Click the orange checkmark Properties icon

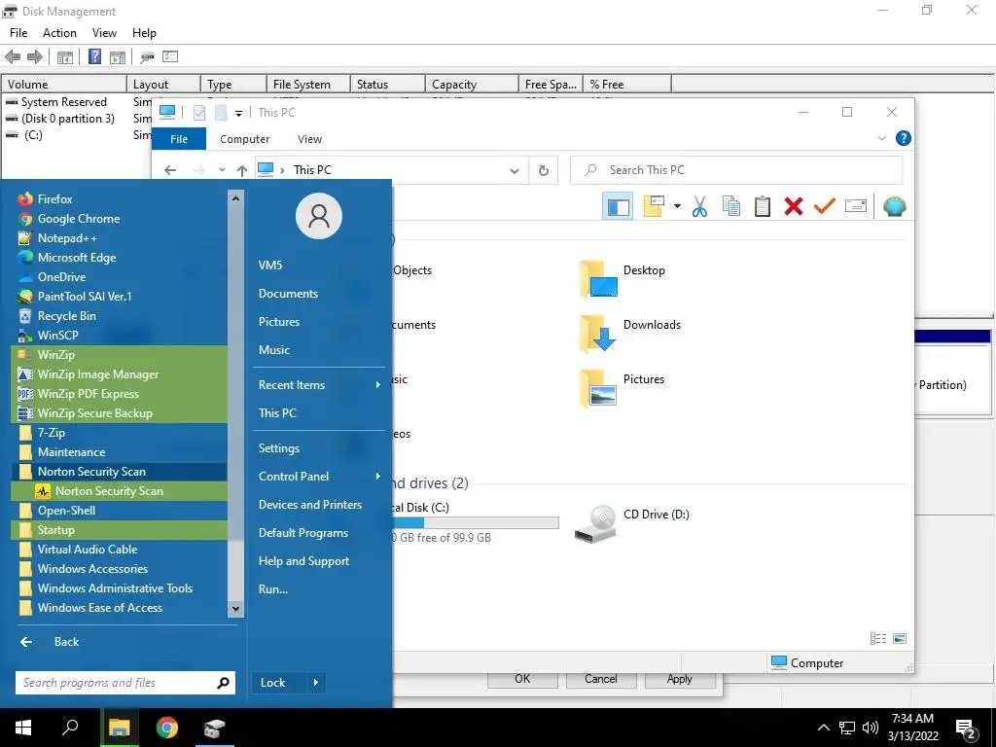point(825,206)
